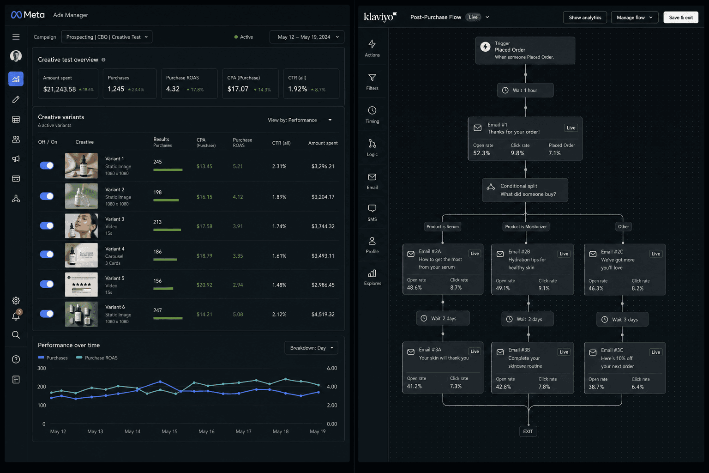
Task: Click the megaphone campaigns icon in Meta sidebar
Action: click(16, 158)
